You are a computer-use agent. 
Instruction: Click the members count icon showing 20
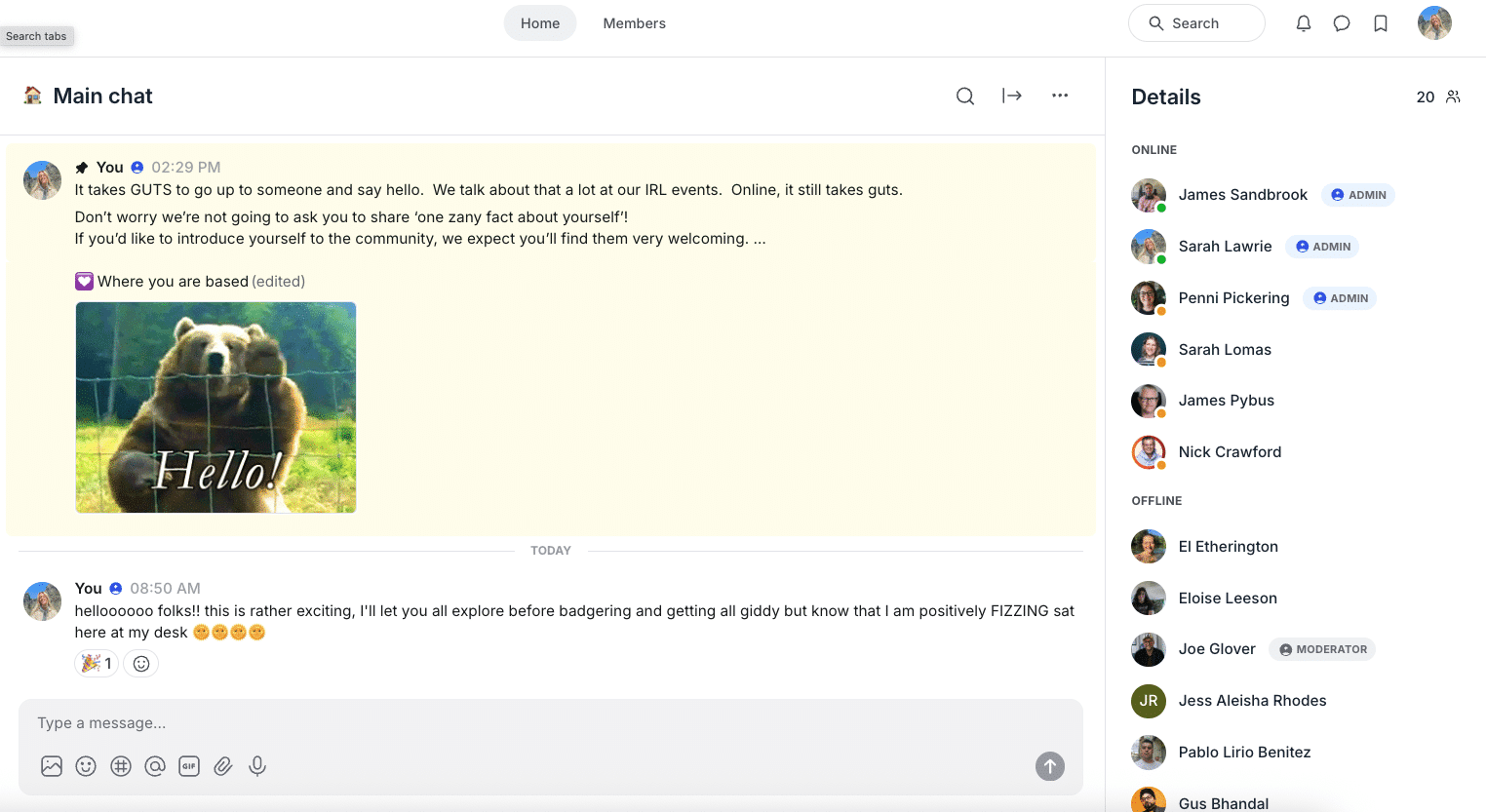pos(1453,97)
